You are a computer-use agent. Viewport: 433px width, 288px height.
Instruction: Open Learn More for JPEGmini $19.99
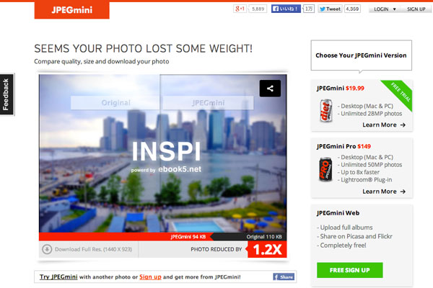click(384, 125)
